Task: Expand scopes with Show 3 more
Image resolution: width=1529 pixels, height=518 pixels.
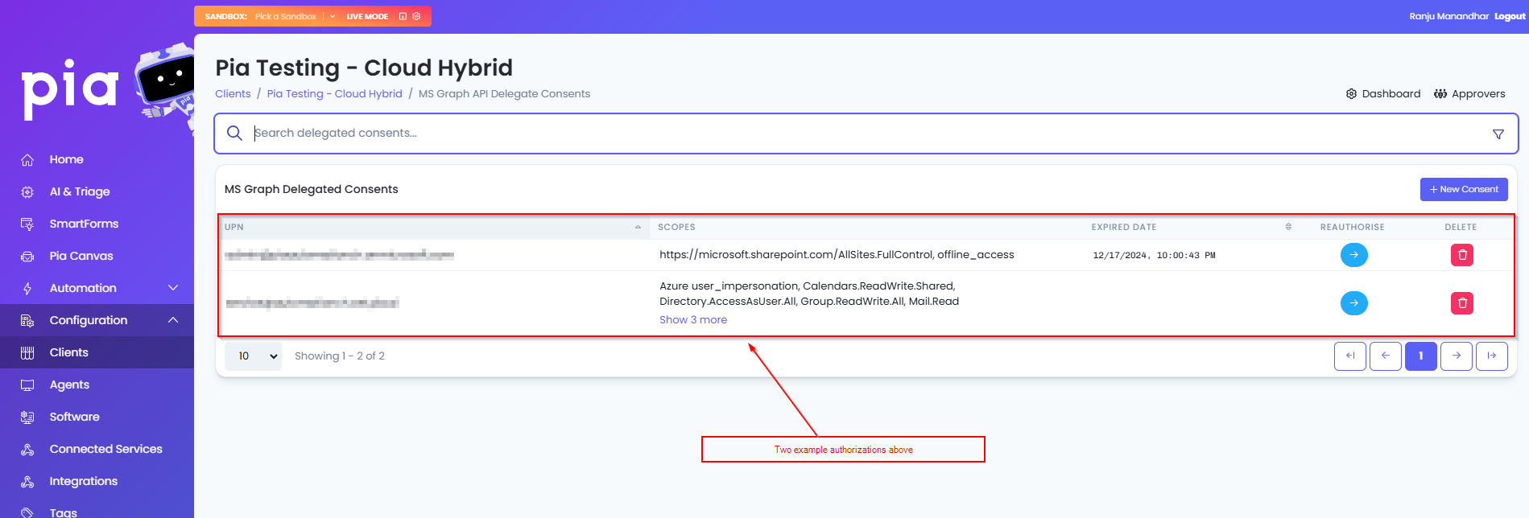Action: 693,319
